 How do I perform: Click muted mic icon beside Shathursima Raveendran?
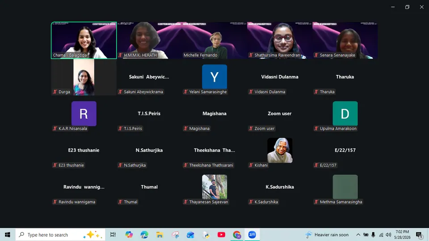coord(251,55)
